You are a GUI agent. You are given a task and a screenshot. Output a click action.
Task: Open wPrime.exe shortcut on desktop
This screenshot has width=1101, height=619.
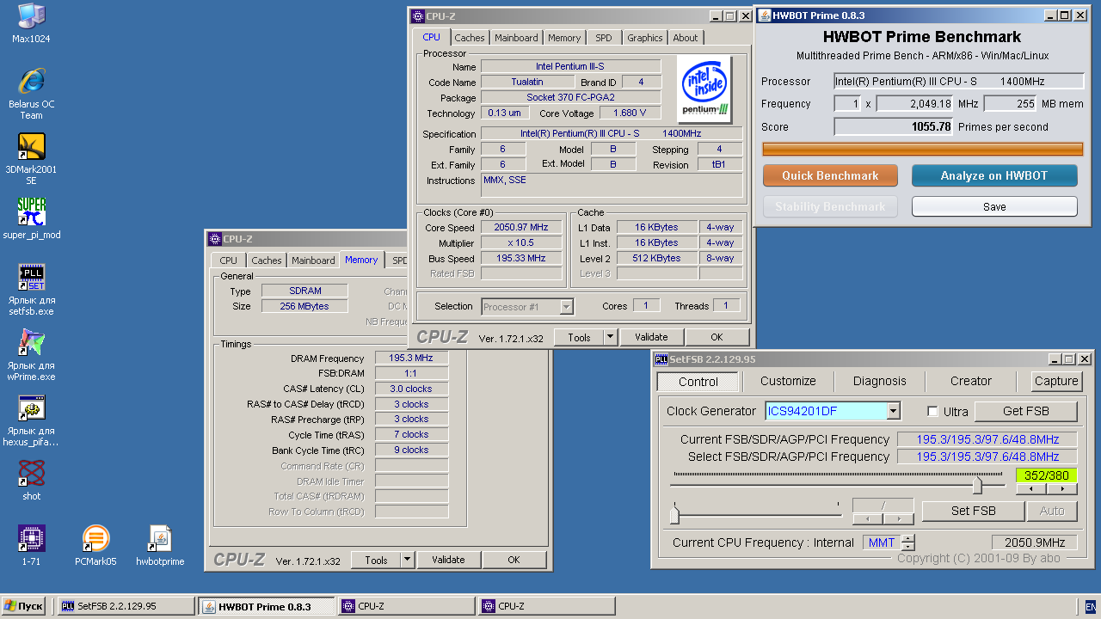31,355
